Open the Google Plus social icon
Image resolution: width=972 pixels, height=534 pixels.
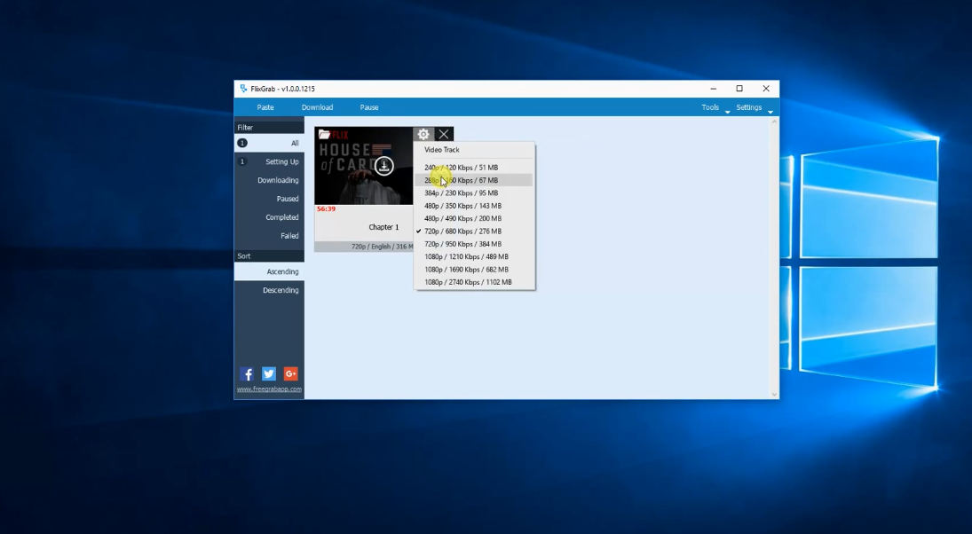pyautogui.click(x=290, y=374)
